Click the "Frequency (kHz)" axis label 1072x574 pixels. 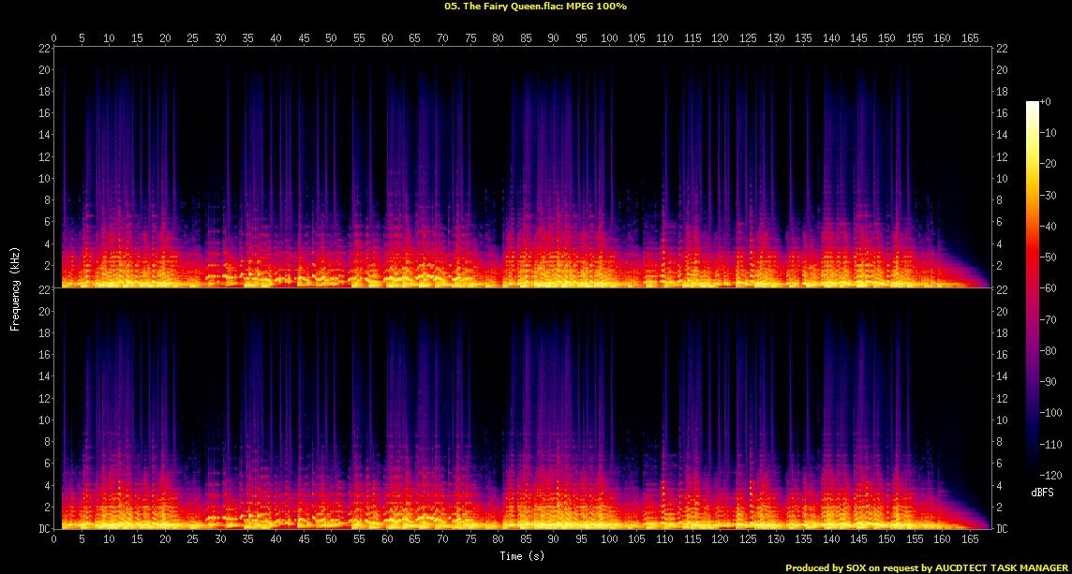(15, 287)
